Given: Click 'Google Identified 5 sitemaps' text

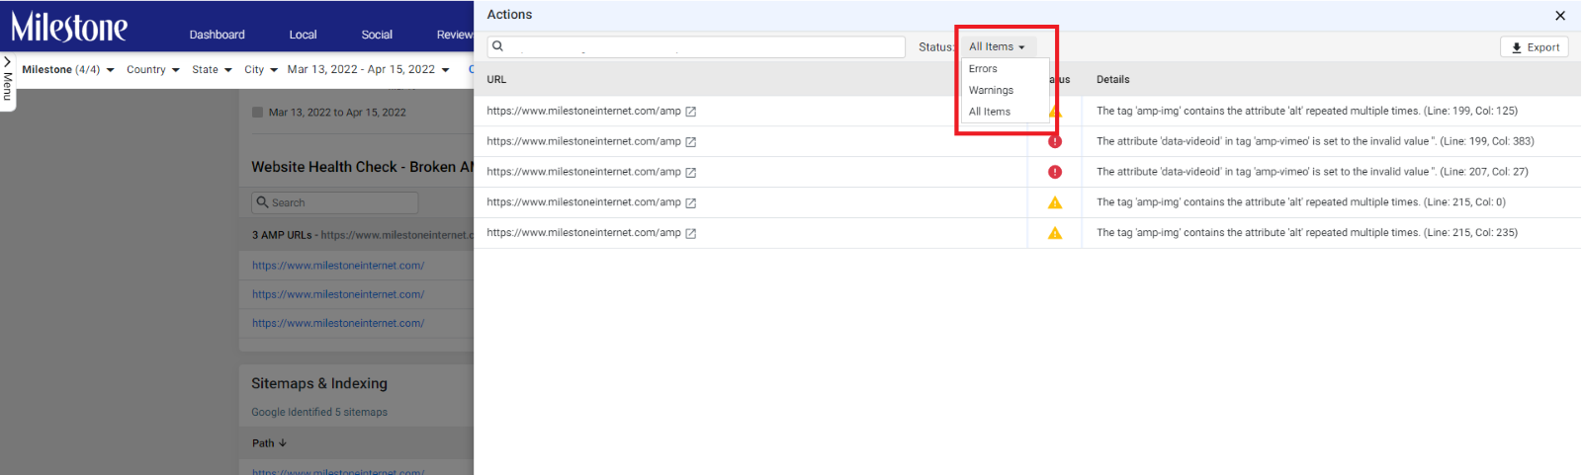Looking at the screenshot, I should (x=319, y=413).
